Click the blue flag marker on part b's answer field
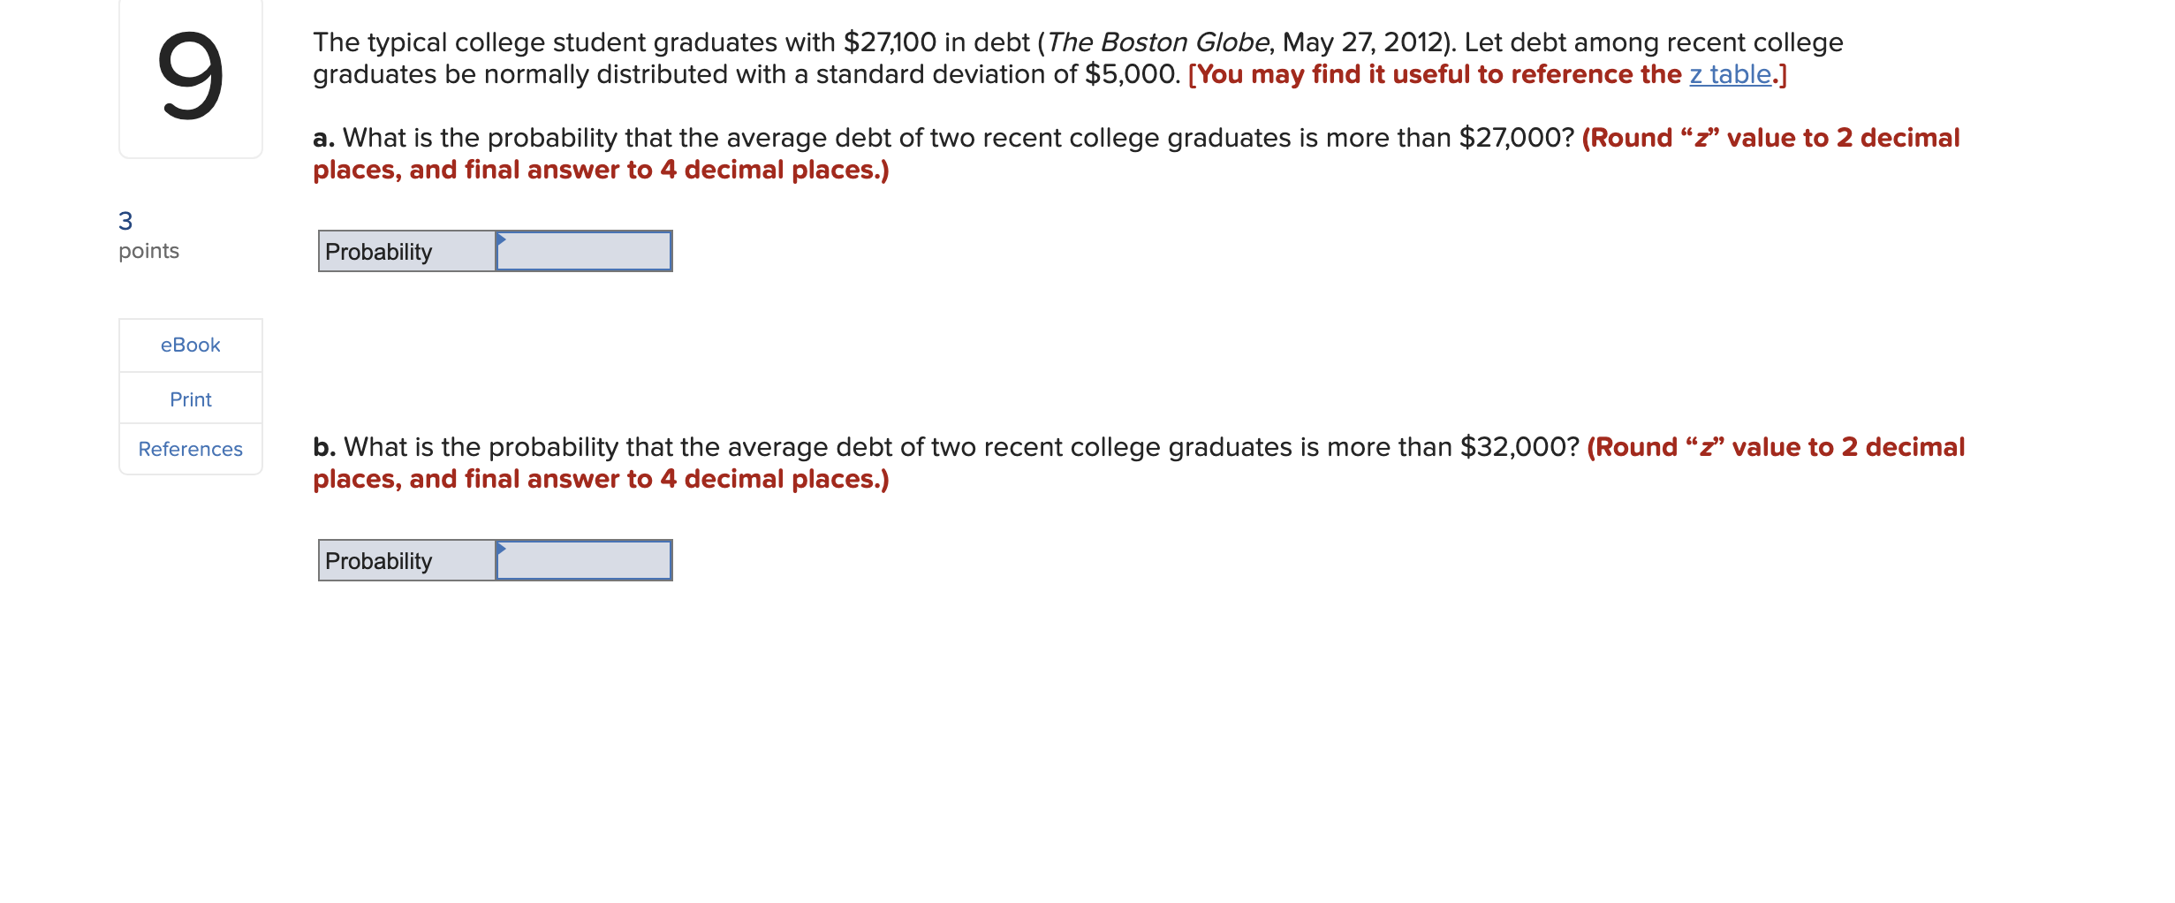2175x903 pixels. [502, 548]
